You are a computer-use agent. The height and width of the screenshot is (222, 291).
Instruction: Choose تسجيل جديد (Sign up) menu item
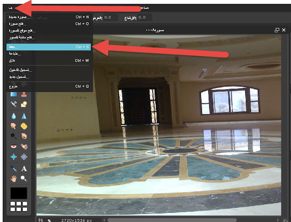pos(49,77)
